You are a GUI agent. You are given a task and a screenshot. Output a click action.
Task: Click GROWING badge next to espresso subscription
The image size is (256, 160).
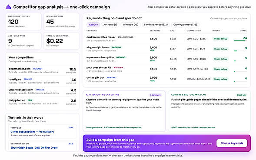coord(121,57)
